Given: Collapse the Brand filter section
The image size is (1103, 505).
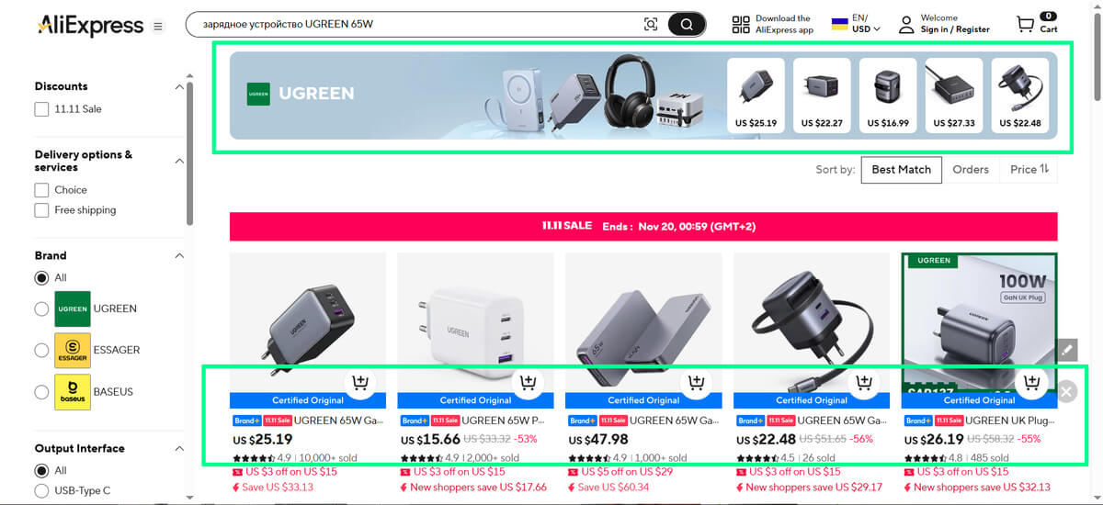Looking at the screenshot, I should tap(179, 255).
